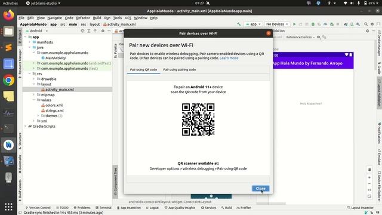Switch to Pair using pairing code tab
This screenshot has height=215, width=382.
click(x=179, y=70)
